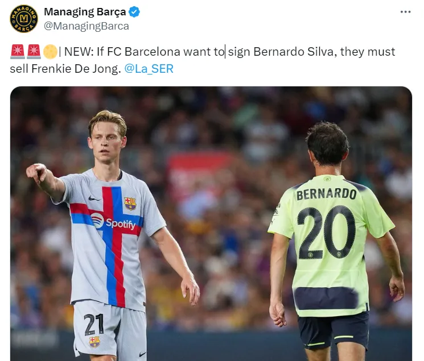Click the second red siren emoji

tap(34, 52)
